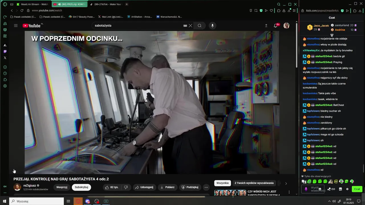Screen dimensions: 365x205
Task: Click the Subskrybuj button
Action: point(82,187)
